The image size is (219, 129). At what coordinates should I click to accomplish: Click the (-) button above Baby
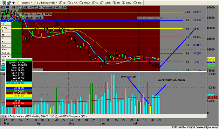6,24
